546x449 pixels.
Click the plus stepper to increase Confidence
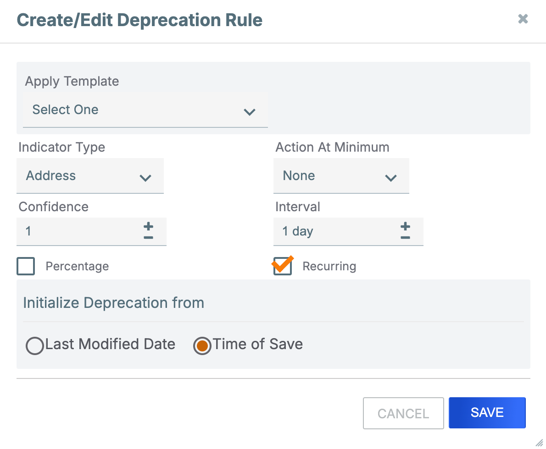point(148,226)
